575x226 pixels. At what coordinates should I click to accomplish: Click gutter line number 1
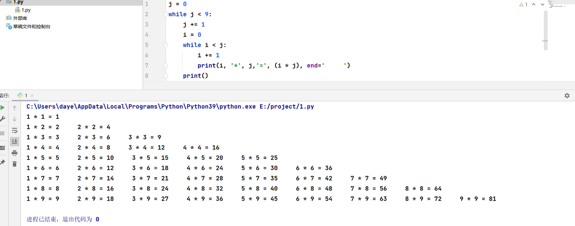[x=147, y=4]
